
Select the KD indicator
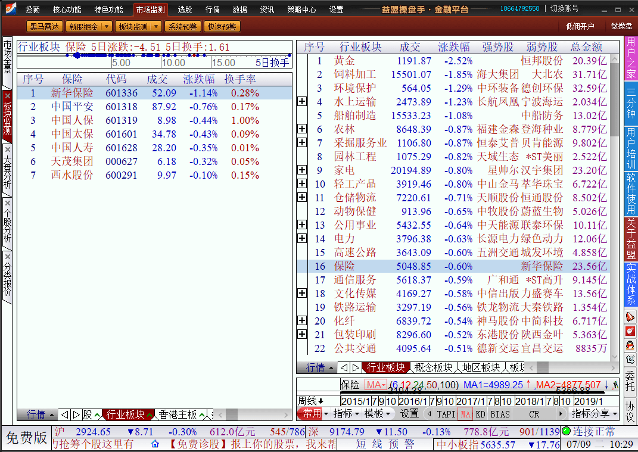[x=481, y=414]
